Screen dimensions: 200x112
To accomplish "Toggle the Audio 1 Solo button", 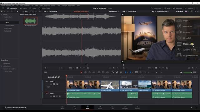I will pyautogui.click(x=57, y=96).
